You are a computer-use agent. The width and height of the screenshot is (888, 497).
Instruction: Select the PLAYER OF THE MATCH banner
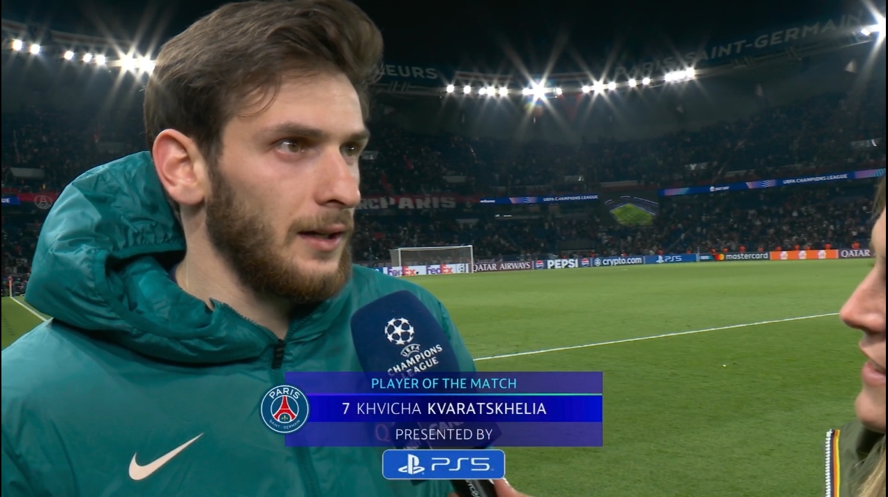click(x=444, y=383)
